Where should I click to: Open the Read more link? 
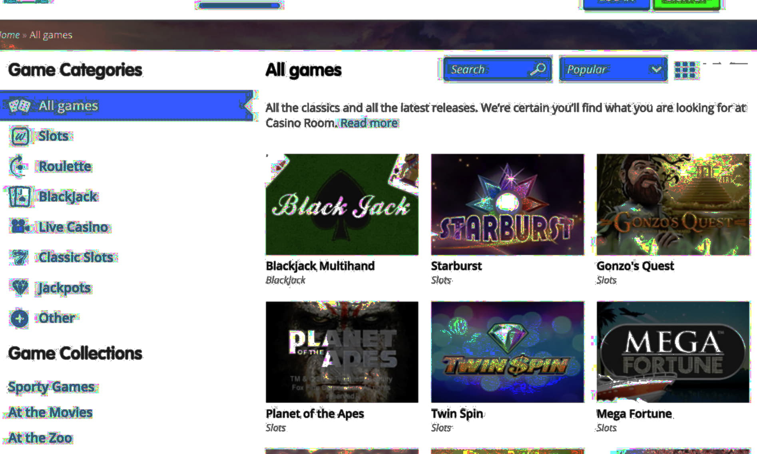(369, 123)
